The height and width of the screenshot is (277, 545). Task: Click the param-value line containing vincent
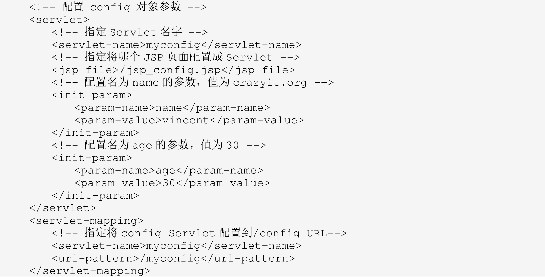pos(189,120)
